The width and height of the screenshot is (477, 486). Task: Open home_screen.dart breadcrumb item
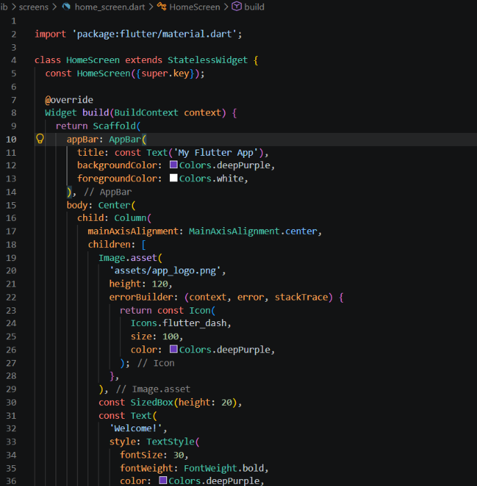[110, 7]
